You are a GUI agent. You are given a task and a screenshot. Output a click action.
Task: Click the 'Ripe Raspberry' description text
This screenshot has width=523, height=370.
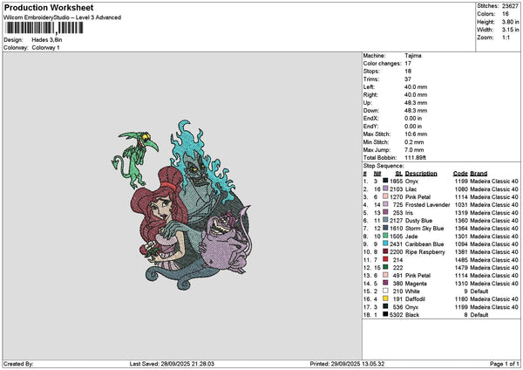click(425, 252)
